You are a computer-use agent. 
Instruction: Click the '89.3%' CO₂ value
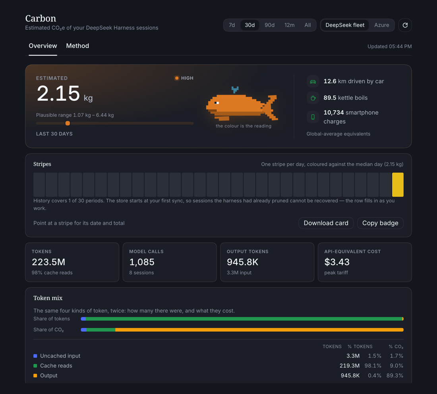(395, 376)
